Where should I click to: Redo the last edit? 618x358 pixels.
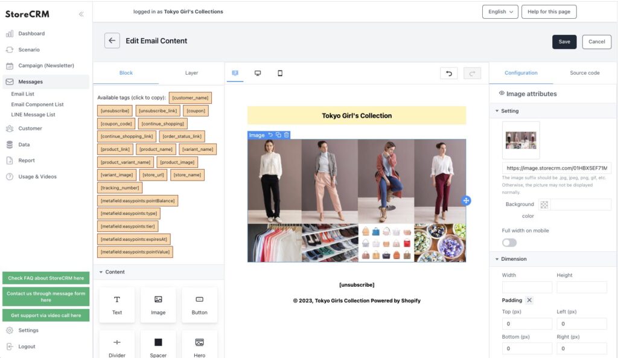tap(472, 73)
